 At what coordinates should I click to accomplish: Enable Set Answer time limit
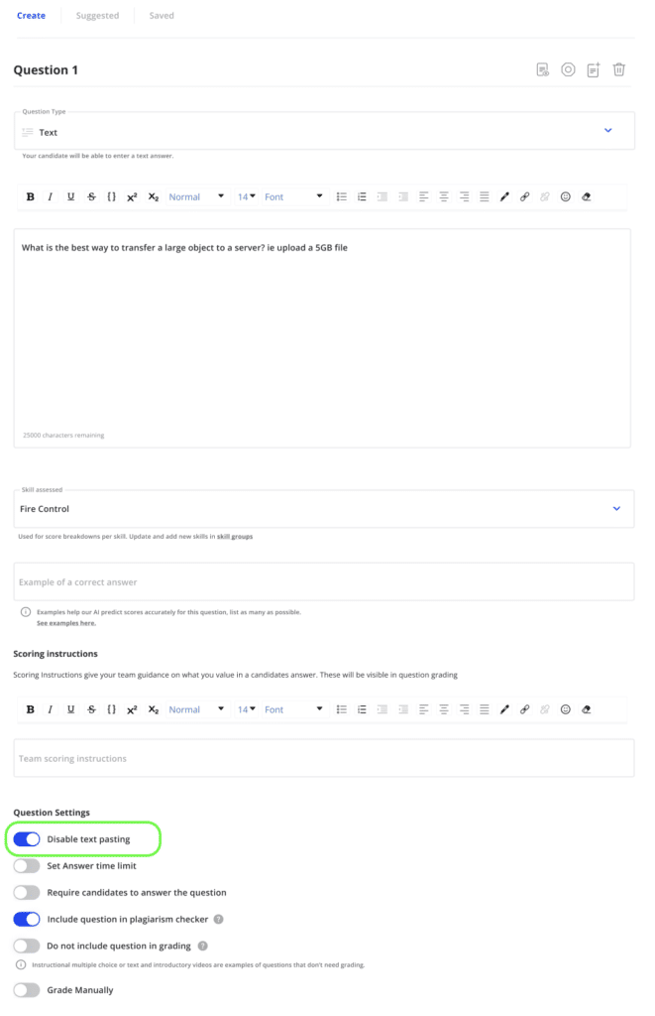(x=27, y=865)
